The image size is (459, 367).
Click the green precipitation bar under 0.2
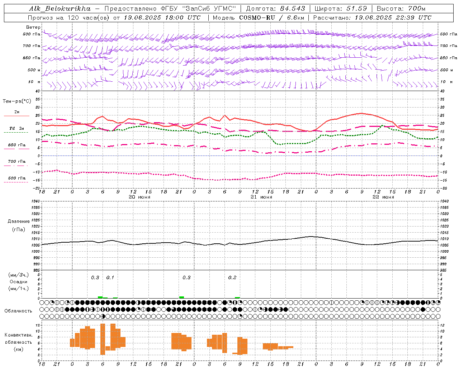pos(237,297)
